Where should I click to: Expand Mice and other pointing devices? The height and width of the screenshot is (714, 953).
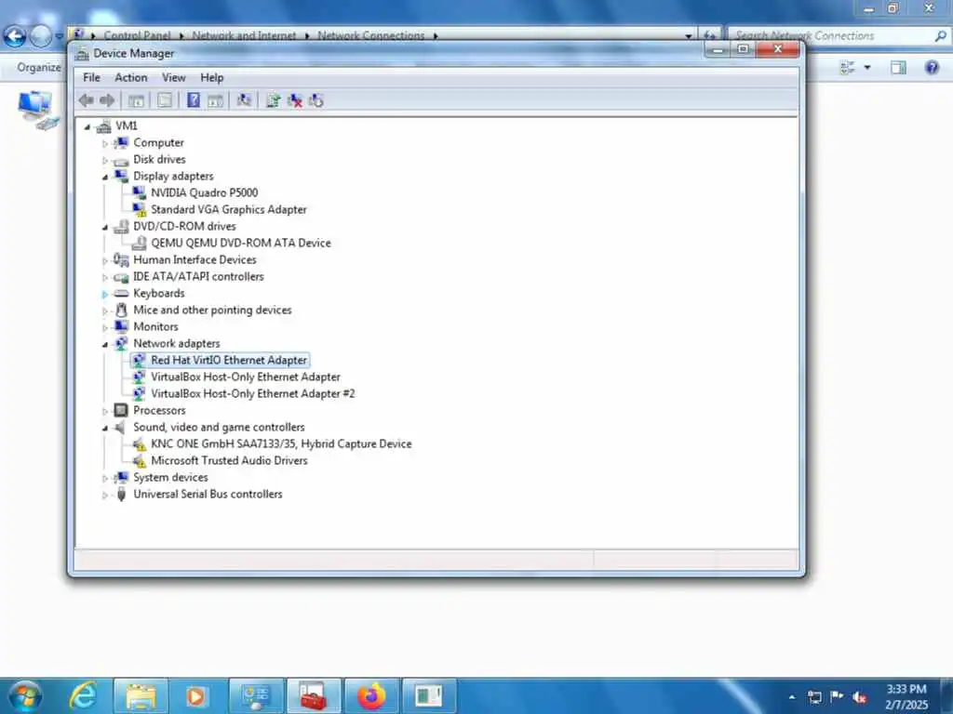click(x=104, y=311)
